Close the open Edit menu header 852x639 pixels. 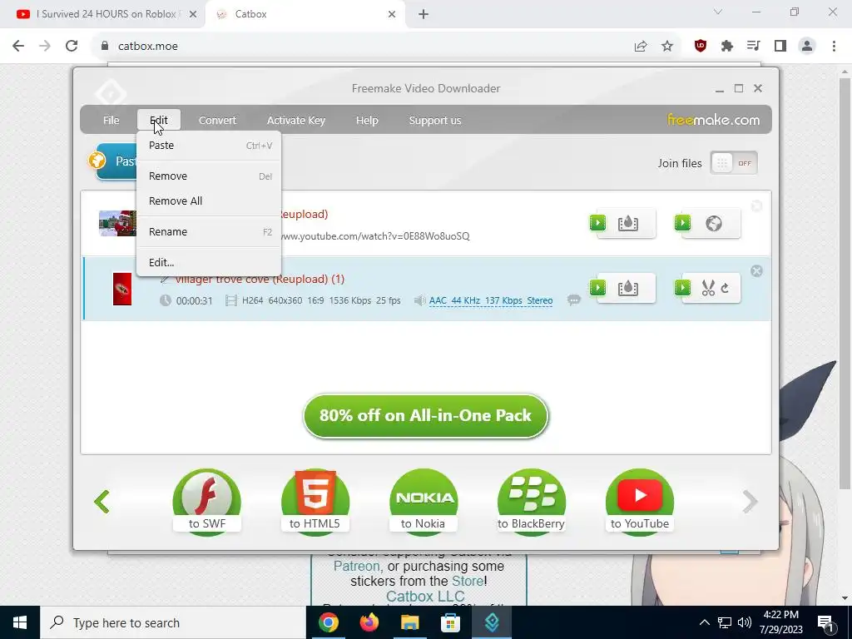point(159,120)
